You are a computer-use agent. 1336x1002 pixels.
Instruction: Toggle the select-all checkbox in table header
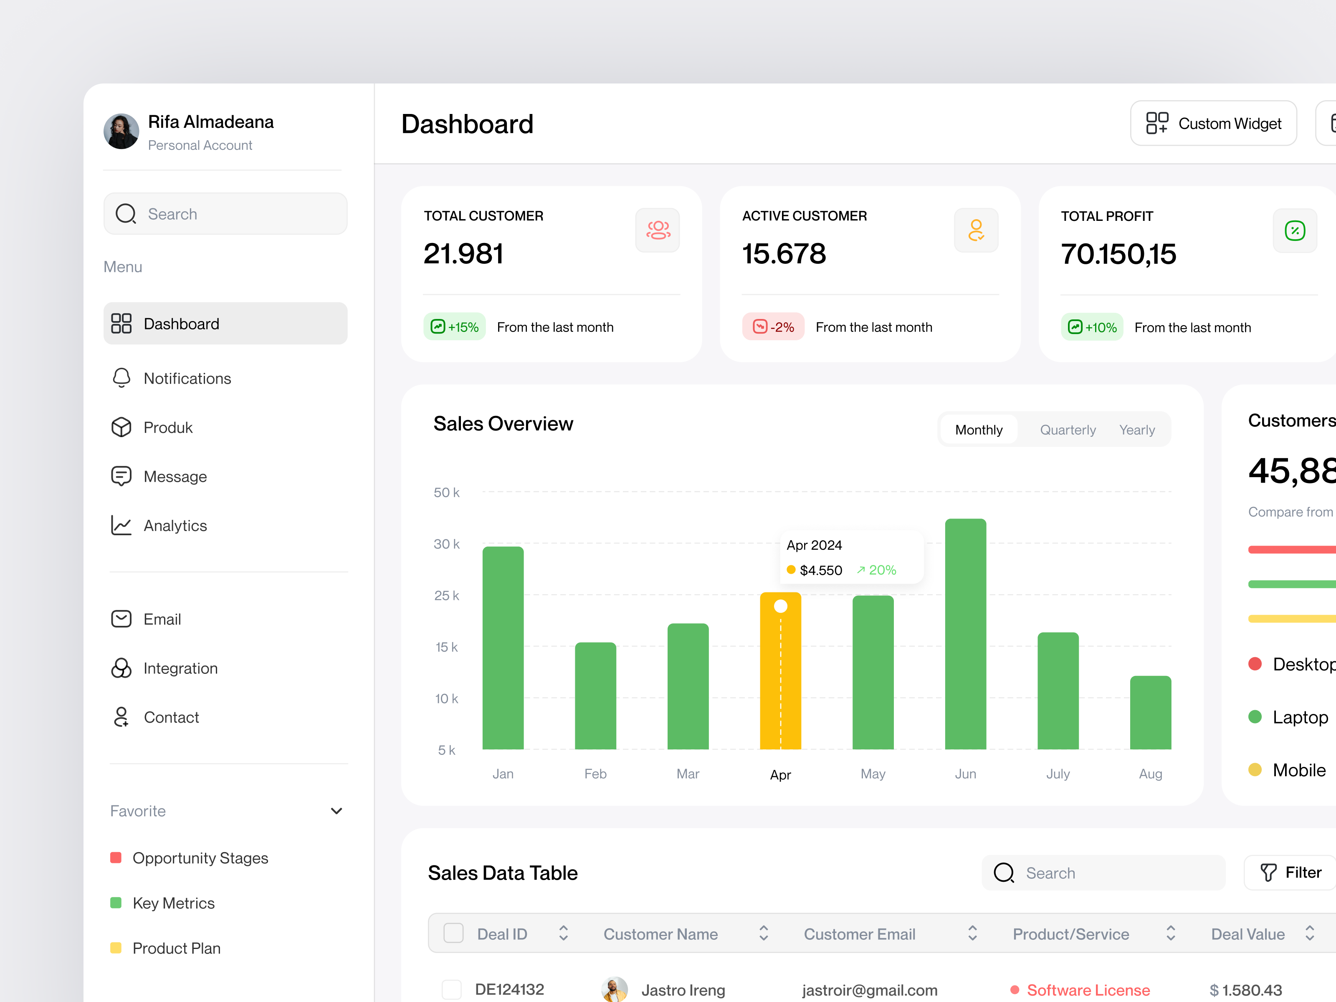[x=453, y=933]
